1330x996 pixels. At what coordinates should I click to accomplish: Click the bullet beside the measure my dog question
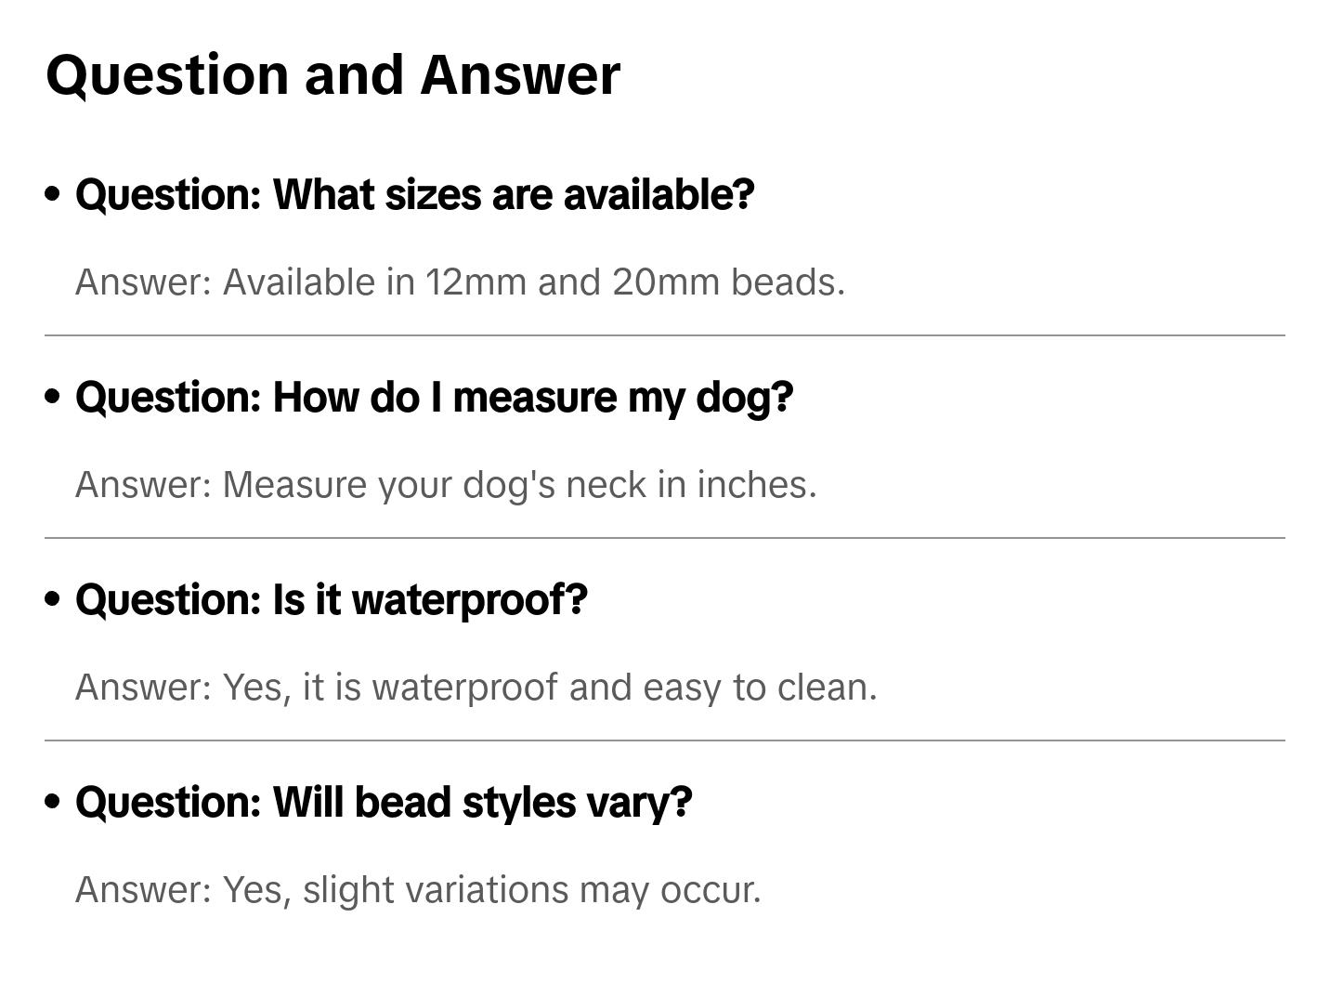click(x=53, y=397)
